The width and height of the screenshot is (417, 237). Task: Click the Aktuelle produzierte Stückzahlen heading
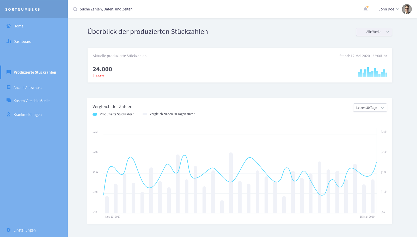pyautogui.click(x=120, y=56)
